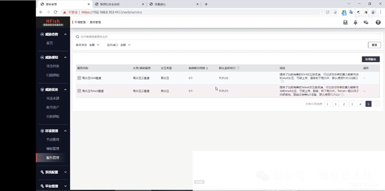Click the search magnifier icon in service search
This screenshot has width=385, height=191.
click(x=77, y=37)
